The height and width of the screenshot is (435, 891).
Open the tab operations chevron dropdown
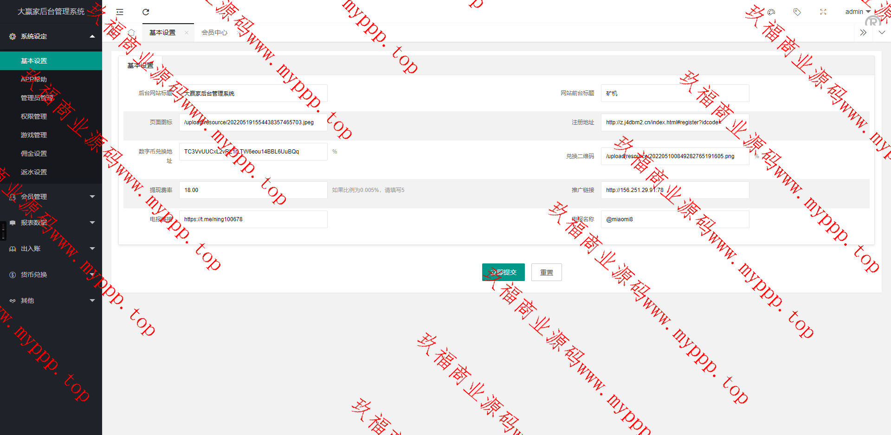click(x=882, y=32)
